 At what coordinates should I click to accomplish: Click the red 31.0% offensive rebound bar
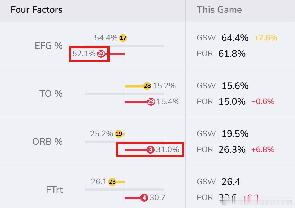tap(136, 150)
